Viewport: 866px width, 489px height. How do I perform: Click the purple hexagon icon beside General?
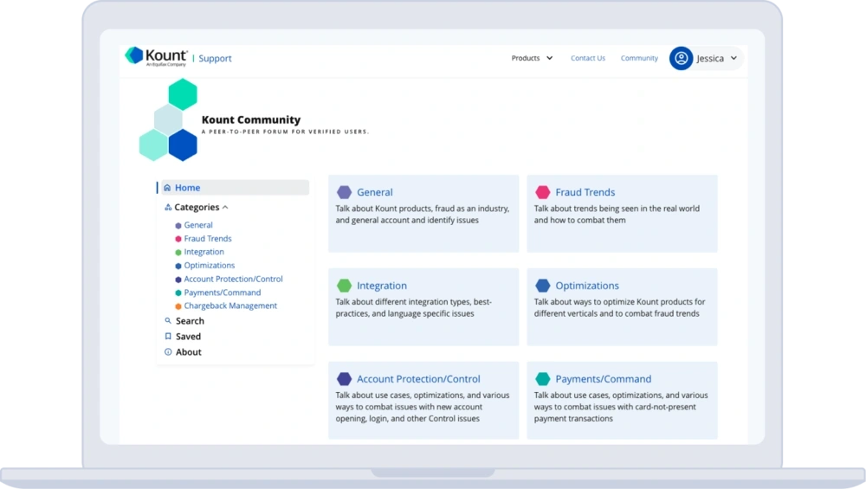tap(345, 192)
